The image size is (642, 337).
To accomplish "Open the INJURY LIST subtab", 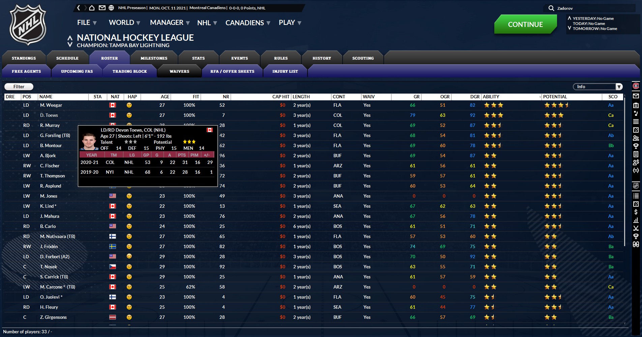I will click(285, 71).
